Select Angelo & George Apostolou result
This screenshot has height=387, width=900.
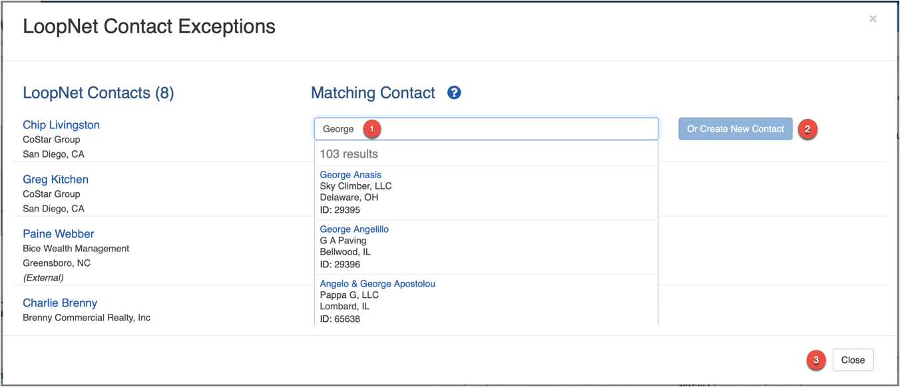pyautogui.click(x=377, y=284)
